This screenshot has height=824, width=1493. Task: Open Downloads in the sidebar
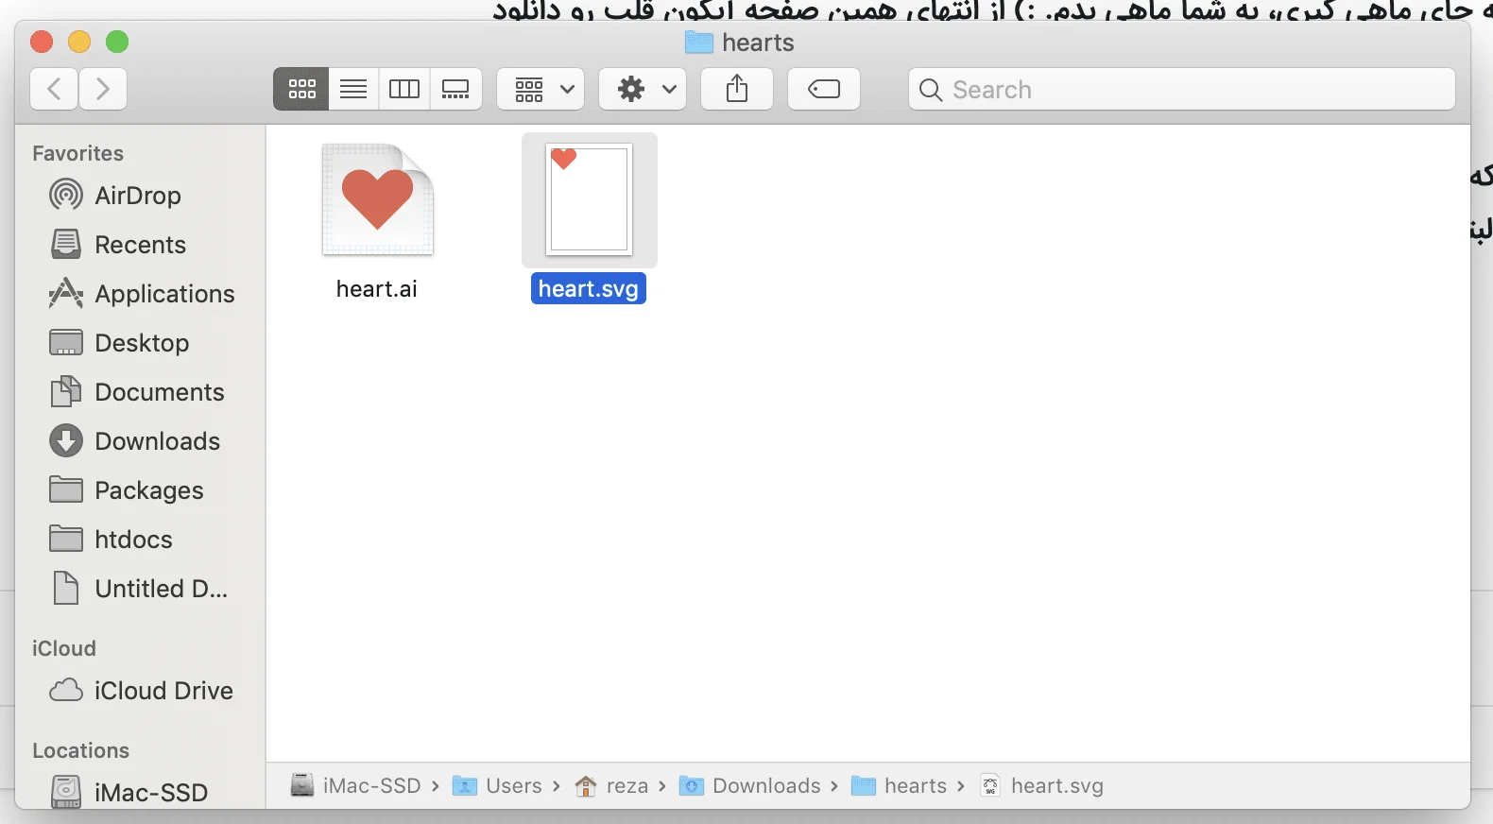(x=137, y=441)
